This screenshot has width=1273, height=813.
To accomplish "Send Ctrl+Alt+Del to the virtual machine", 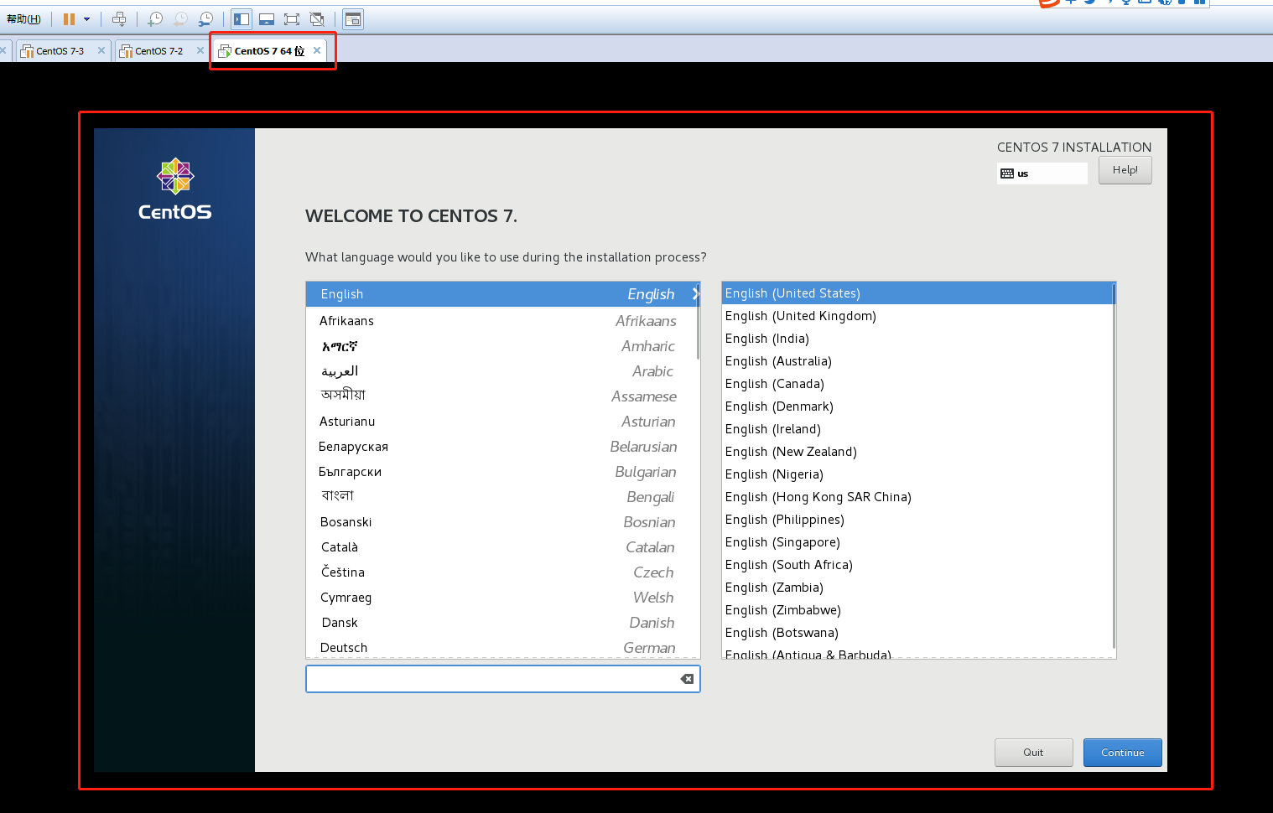I will point(119,19).
